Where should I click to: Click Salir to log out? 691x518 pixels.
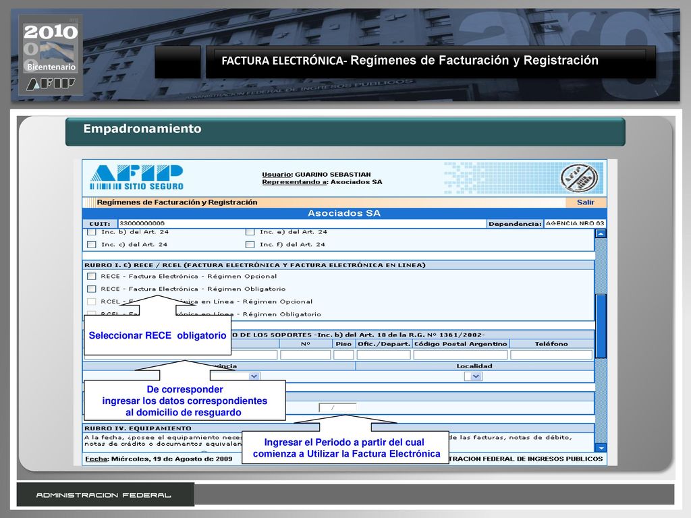click(585, 202)
